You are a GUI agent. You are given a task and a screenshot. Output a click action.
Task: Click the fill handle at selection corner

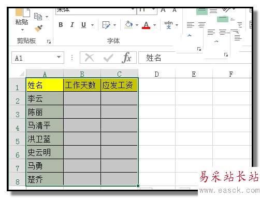pyautogui.click(x=138, y=186)
